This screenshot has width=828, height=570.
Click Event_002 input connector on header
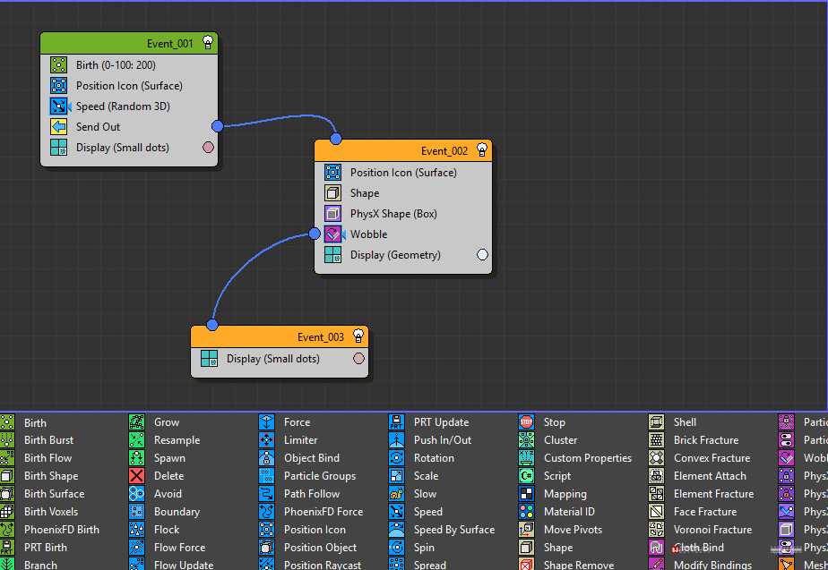(336, 140)
